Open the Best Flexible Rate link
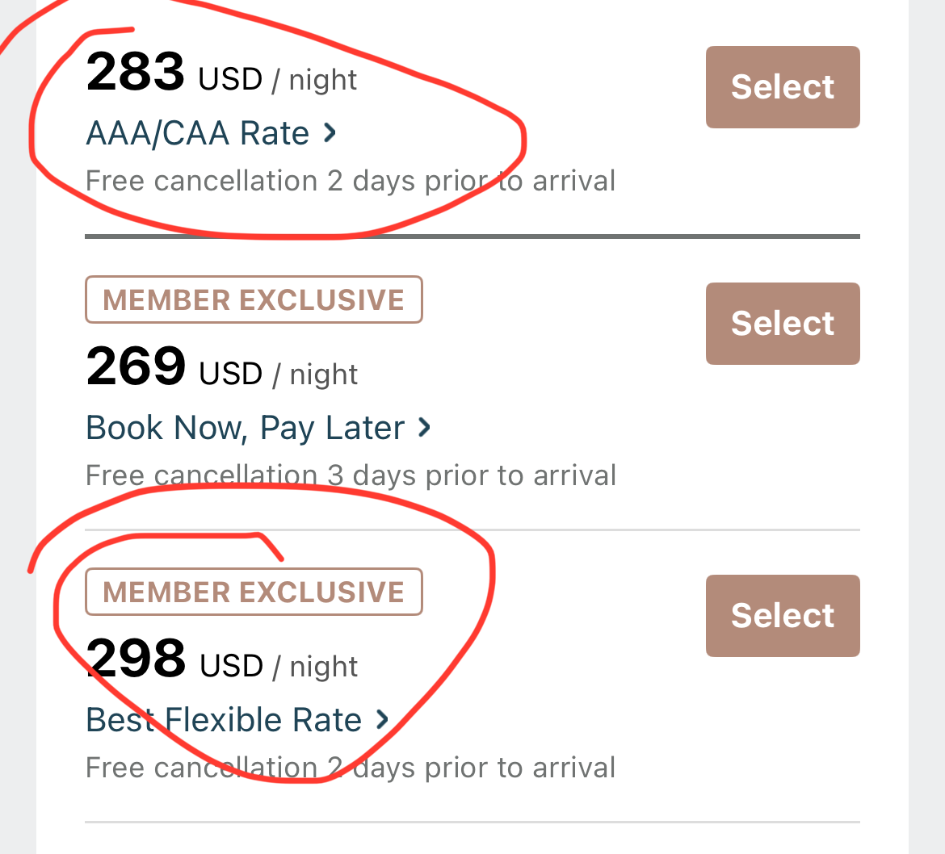The height and width of the screenshot is (854, 945). (224, 720)
